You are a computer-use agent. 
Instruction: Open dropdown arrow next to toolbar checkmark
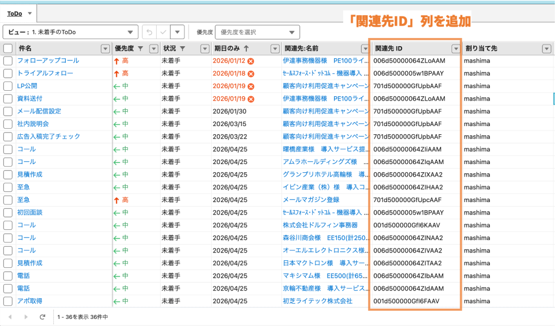178,32
